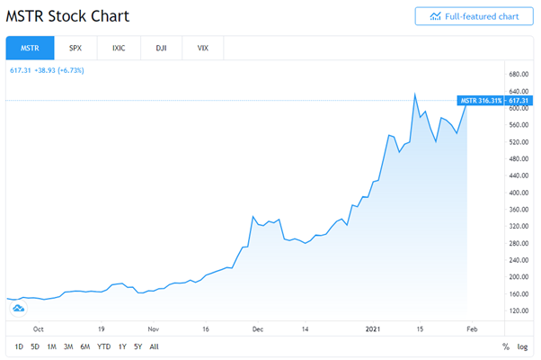Click the MSTR 316.31% price label
Viewport: 541px width, 360px height.
tap(481, 101)
